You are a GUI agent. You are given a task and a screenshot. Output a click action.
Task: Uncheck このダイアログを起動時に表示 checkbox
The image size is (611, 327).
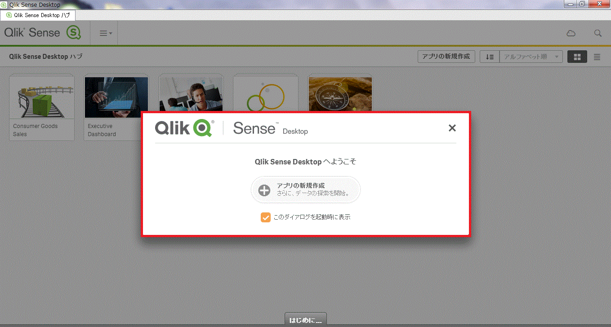pyautogui.click(x=265, y=217)
